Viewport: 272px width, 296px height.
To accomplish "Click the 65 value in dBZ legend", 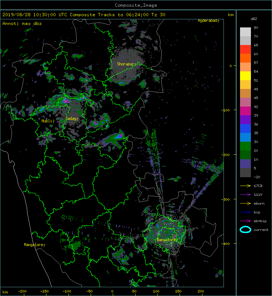I will point(256,45).
